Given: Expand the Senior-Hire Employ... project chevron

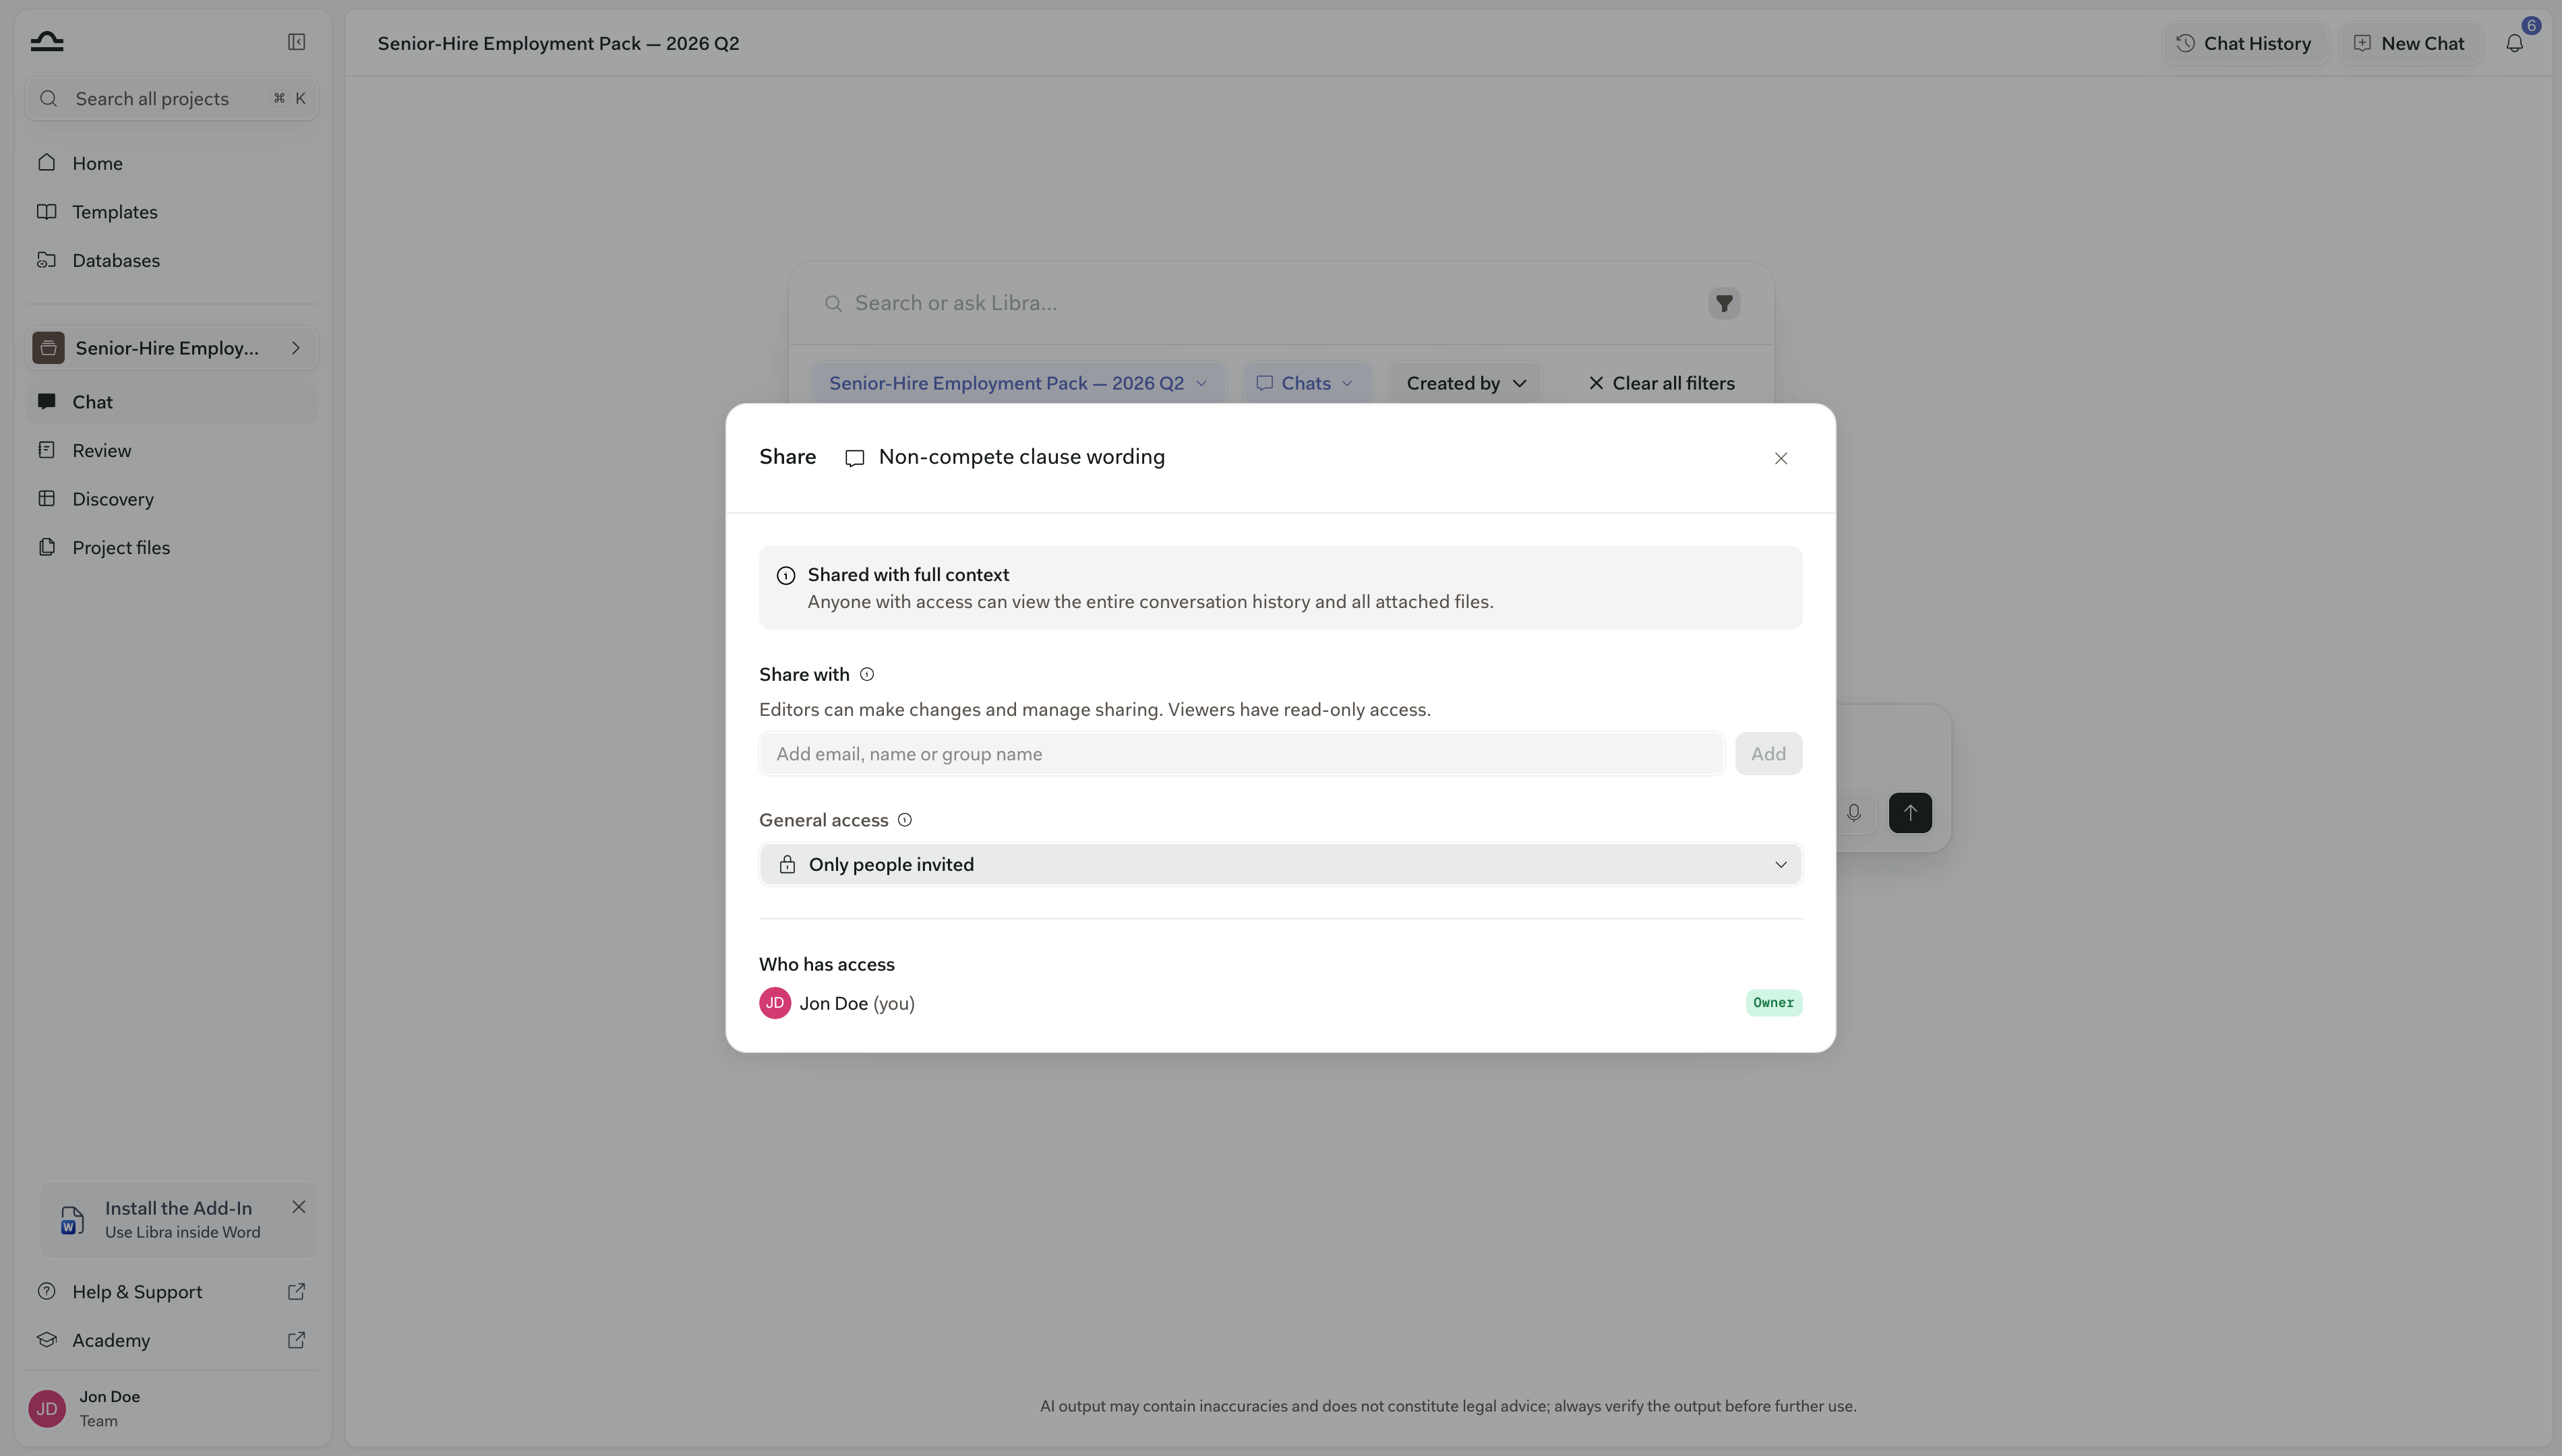Looking at the screenshot, I should [x=296, y=348].
